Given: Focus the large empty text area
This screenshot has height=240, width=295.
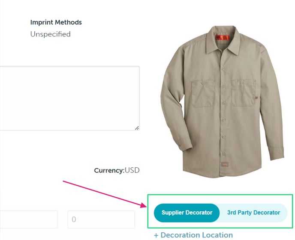Looking at the screenshot, I should (x=69, y=98).
